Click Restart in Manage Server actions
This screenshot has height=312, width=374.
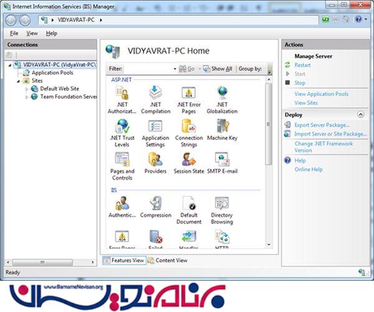302,65
